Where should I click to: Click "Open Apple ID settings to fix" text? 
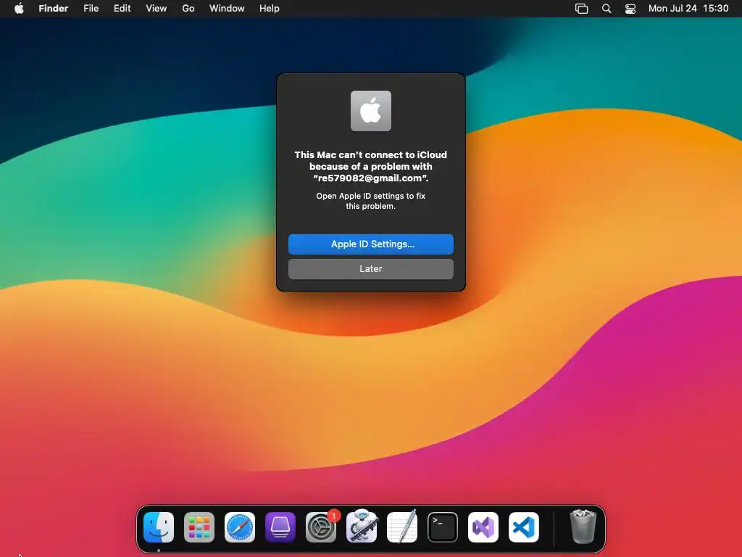[x=370, y=196]
